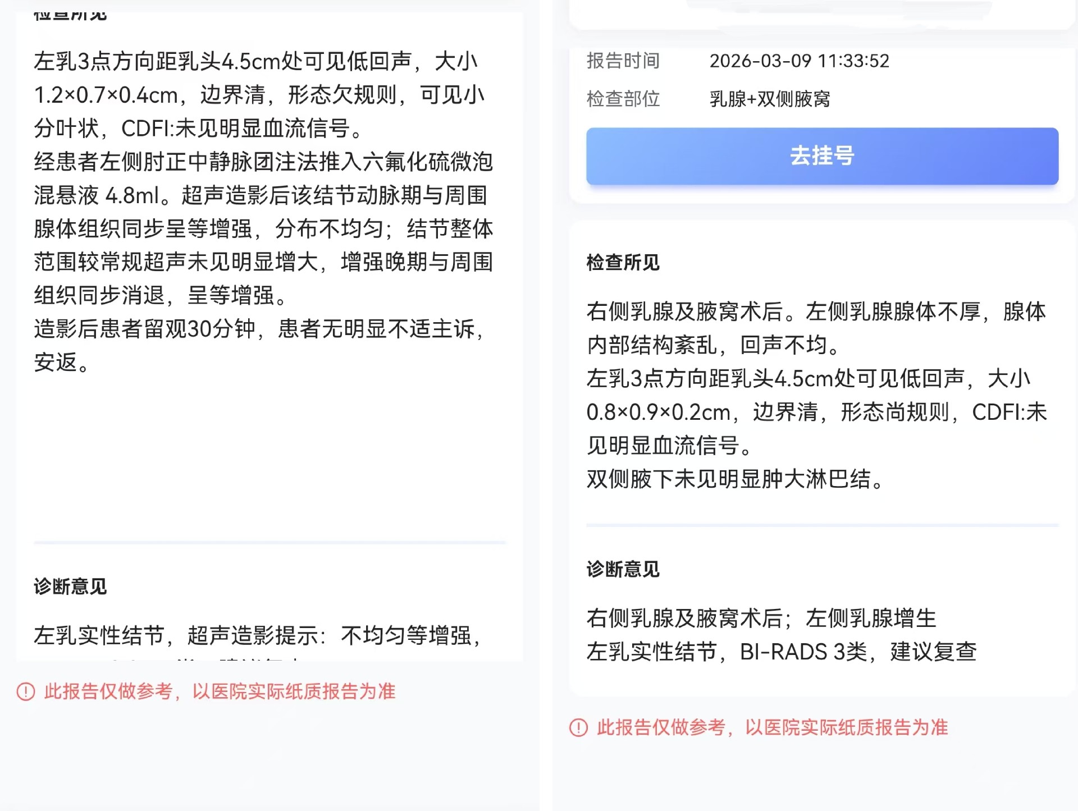Expand the 乳腺+双侧腋窝 examination detail
Viewport: 1078px width, 811px height.
[771, 99]
